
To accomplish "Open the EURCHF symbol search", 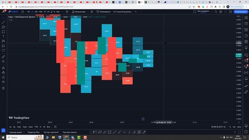I will pyautogui.click(x=13, y=12).
